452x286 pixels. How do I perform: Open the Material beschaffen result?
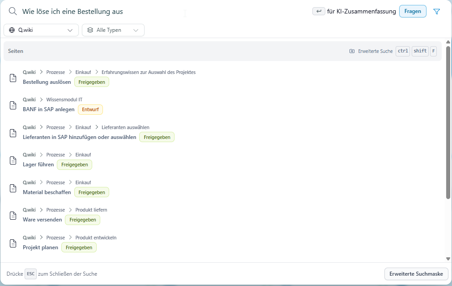point(47,192)
